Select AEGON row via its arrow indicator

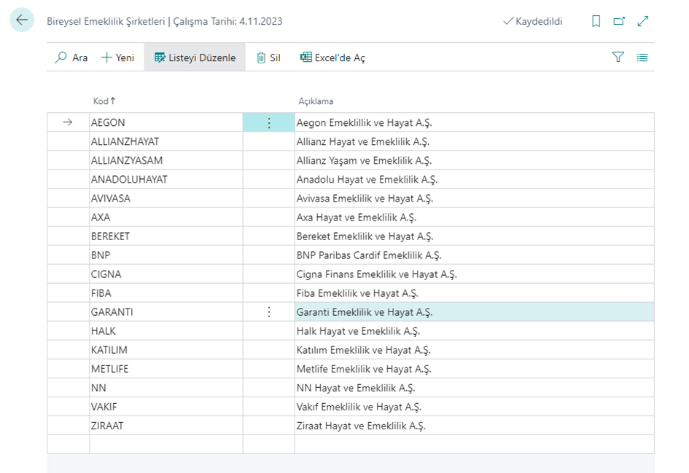tap(68, 122)
